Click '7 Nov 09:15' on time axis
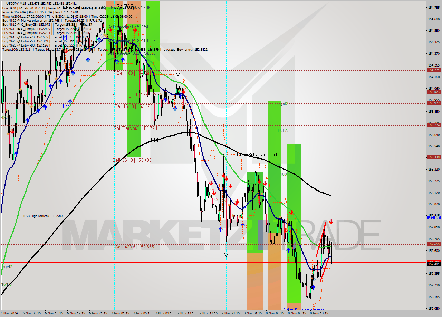Viewport: 442px width, 317px height. 165,313
